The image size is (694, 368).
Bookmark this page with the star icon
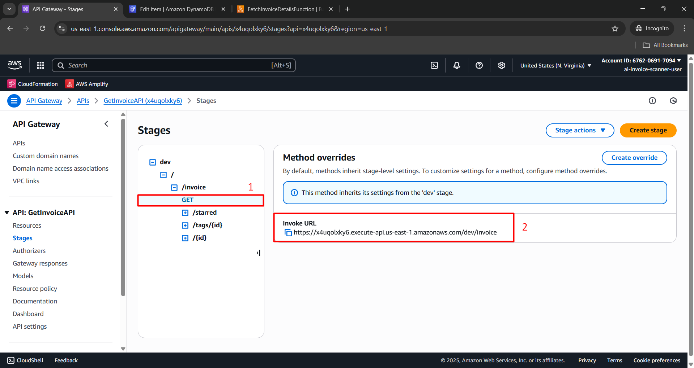click(x=615, y=29)
